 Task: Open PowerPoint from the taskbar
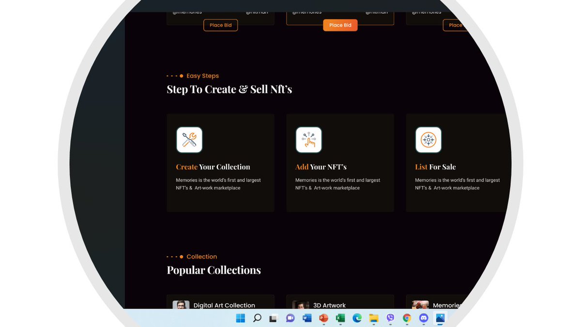point(323,318)
